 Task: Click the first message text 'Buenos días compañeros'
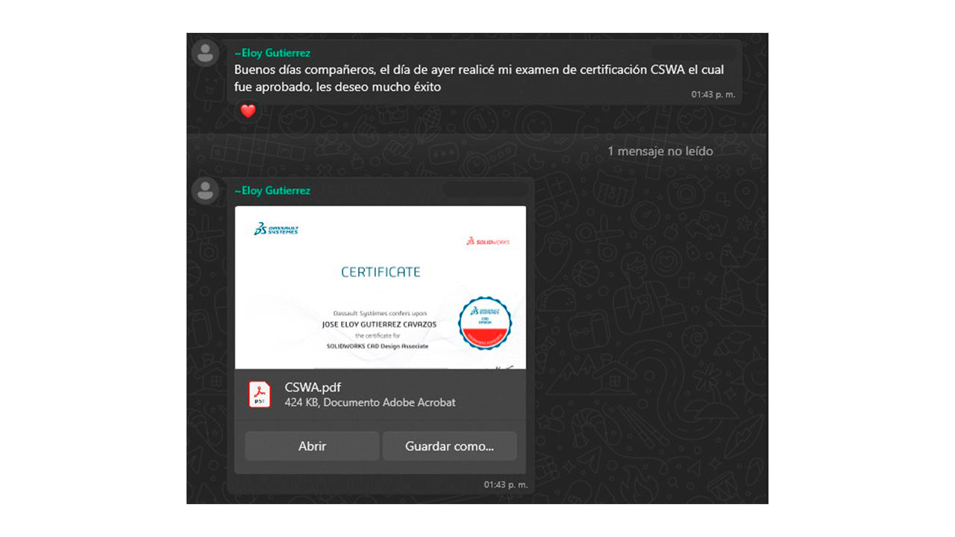click(x=479, y=78)
